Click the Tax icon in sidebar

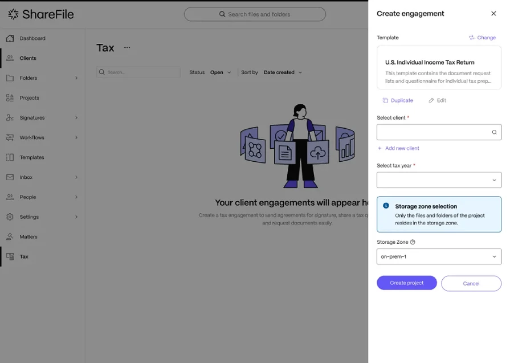(10, 256)
